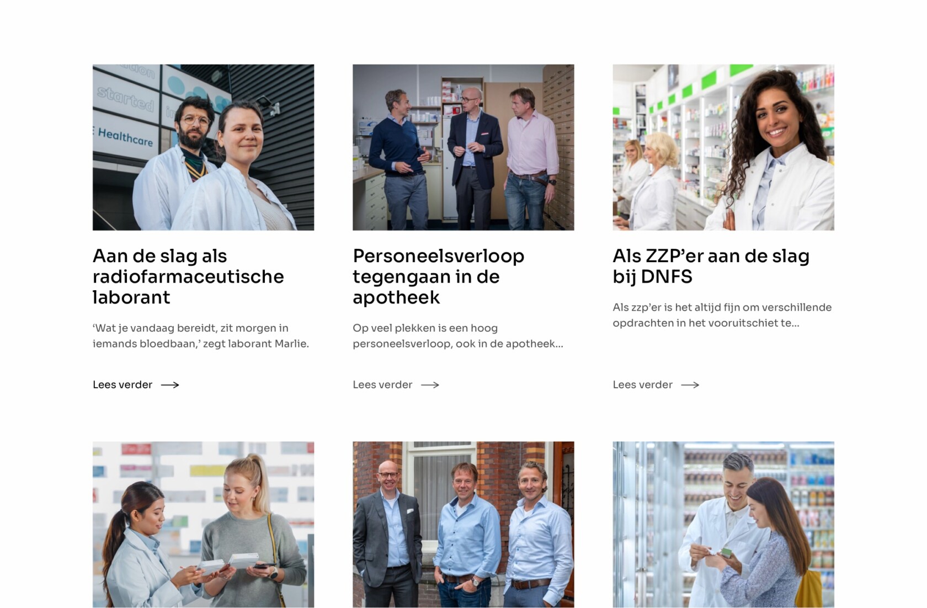927x608 pixels.
Task: Click excerpt about hoog personeelsverloop
Action: click(x=458, y=335)
